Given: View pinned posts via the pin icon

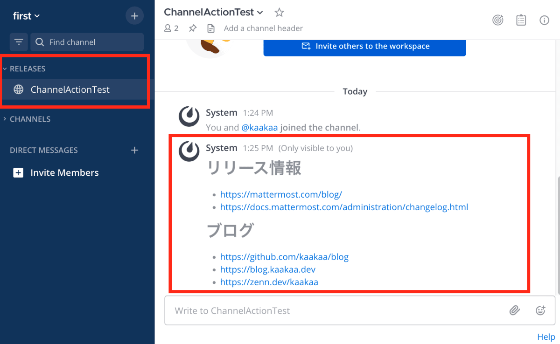Looking at the screenshot, I should coord(193,28).
